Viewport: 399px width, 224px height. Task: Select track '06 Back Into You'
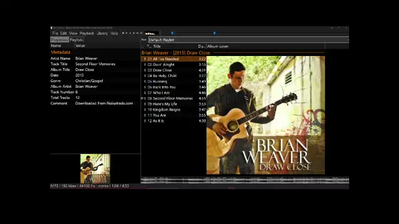pos(173,87)
